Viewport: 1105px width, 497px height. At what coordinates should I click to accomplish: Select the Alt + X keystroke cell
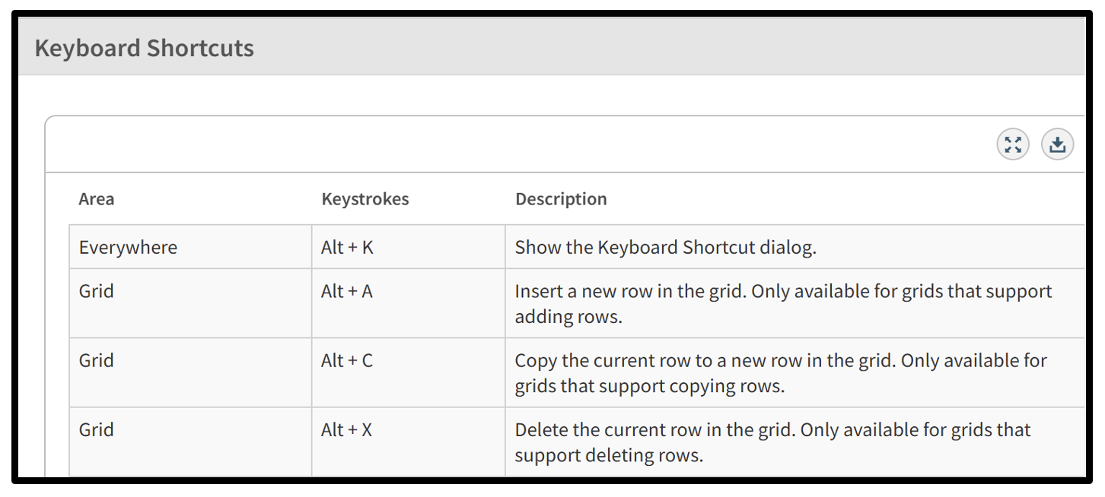coord(408,442)
